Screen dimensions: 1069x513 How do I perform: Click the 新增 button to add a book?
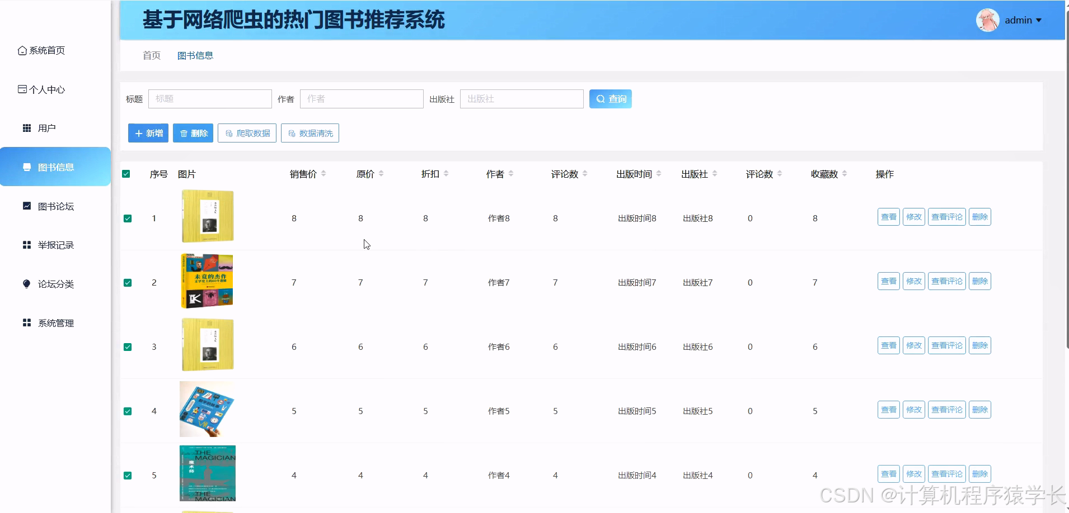click(148, 133)
